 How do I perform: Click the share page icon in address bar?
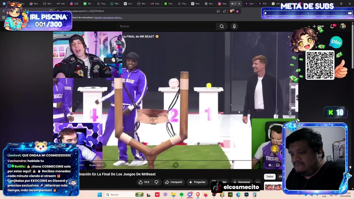click(x=225, y=11)
